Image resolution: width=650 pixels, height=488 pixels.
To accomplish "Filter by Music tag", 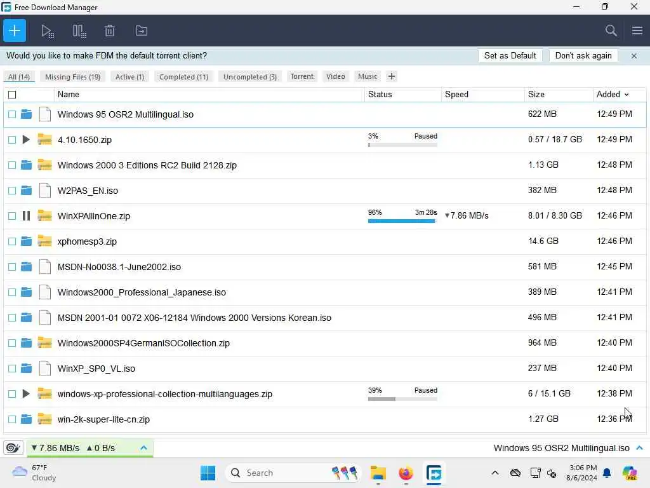I will coord(368,76).
